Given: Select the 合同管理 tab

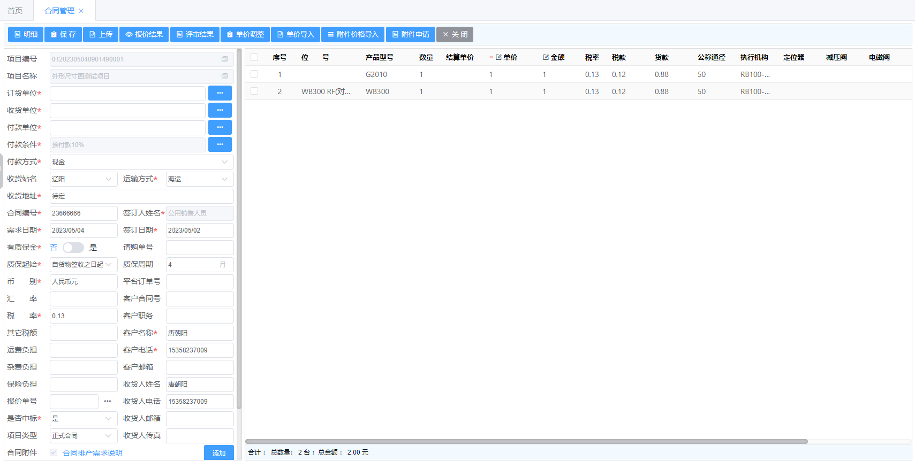Looking at the screenshot, I should point(59,11).
